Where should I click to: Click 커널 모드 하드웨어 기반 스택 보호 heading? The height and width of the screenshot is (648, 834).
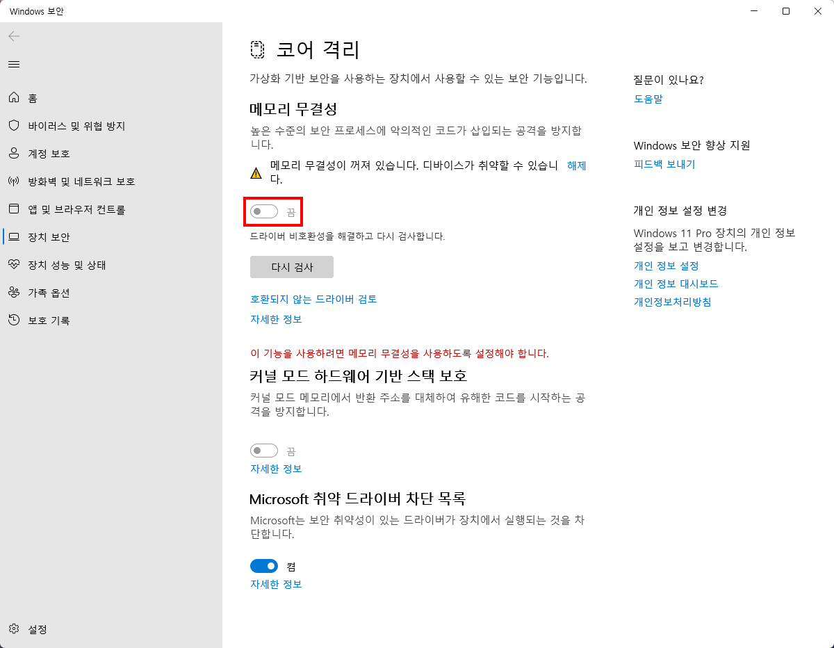(359, 376)
